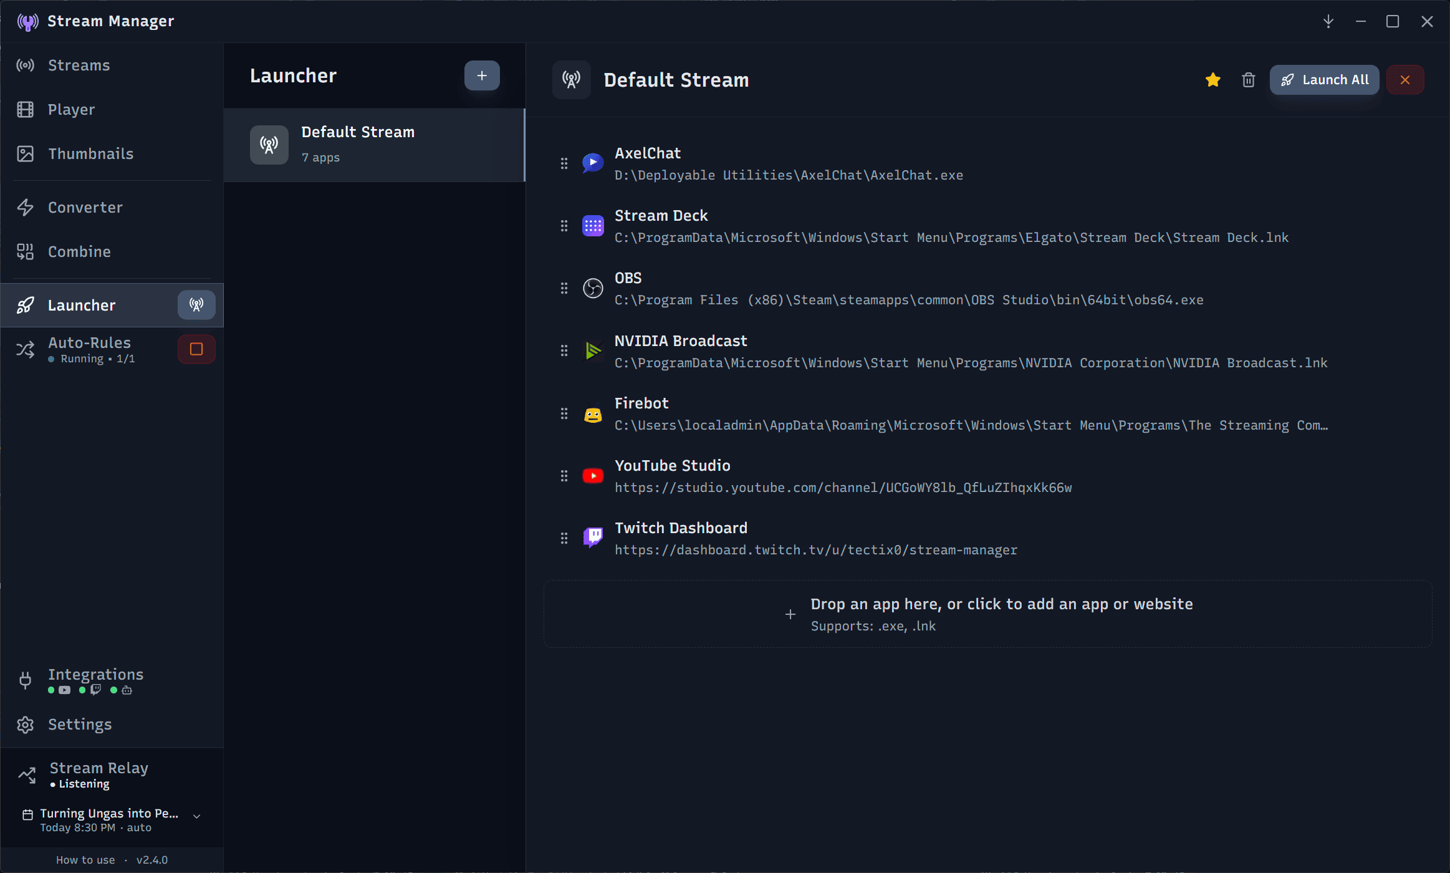Grab the Twitch Dashboard drag handle
The height and width of the screenshot is (873, 1450).
564,538
